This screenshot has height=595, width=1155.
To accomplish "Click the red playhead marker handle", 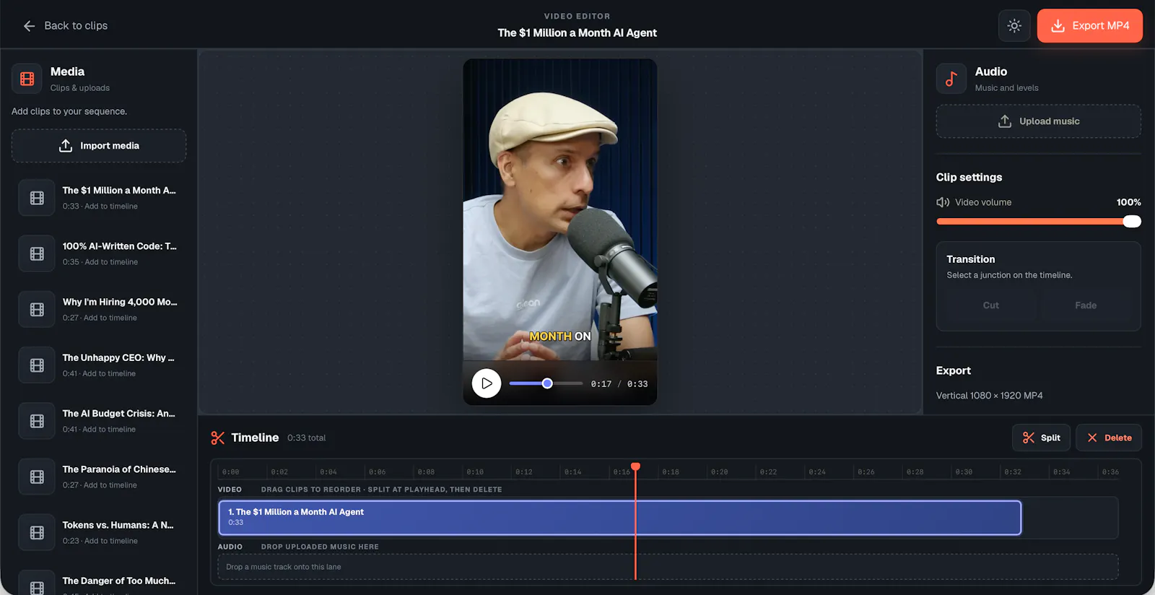I will pyautogui.click(x=635, y=466).
